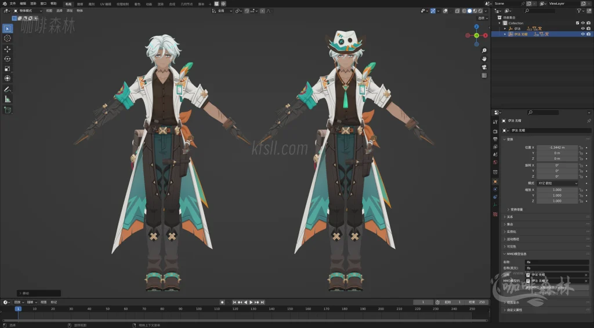The height and width of the screenshot is (328, 594).
Task: Switch viewport to rendered shading
Action: pyautogui.click(x=480, y=11)
